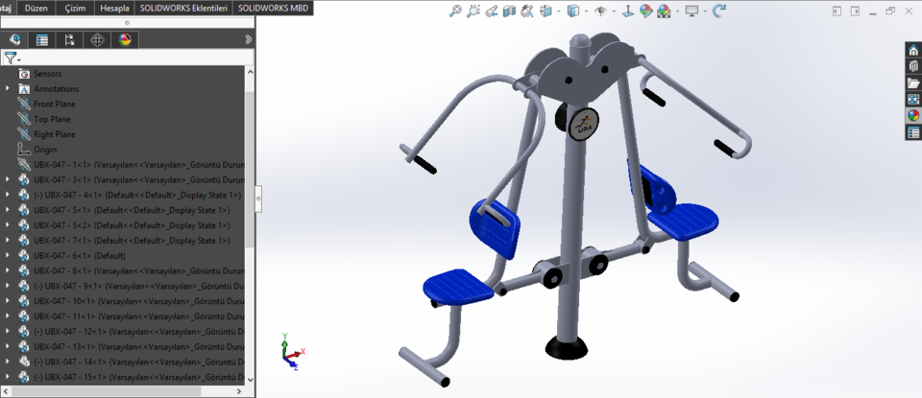Open Edit Appearance color ball tool
The image size is (922, 398).
click(x=646, y=11)
